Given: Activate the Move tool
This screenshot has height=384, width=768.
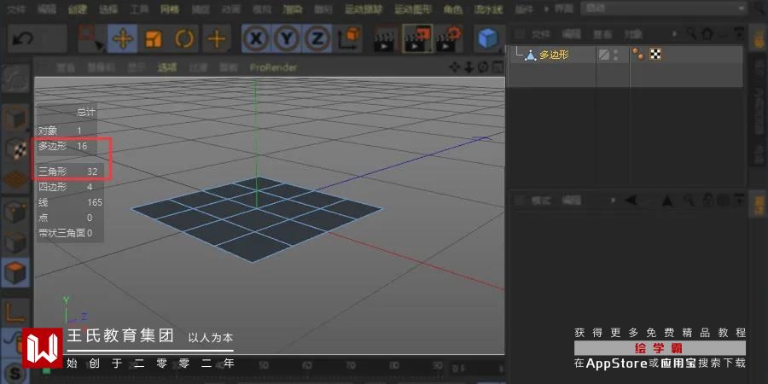Looking at the screenshot, I should pyautogui.click(x=123, y=38).
